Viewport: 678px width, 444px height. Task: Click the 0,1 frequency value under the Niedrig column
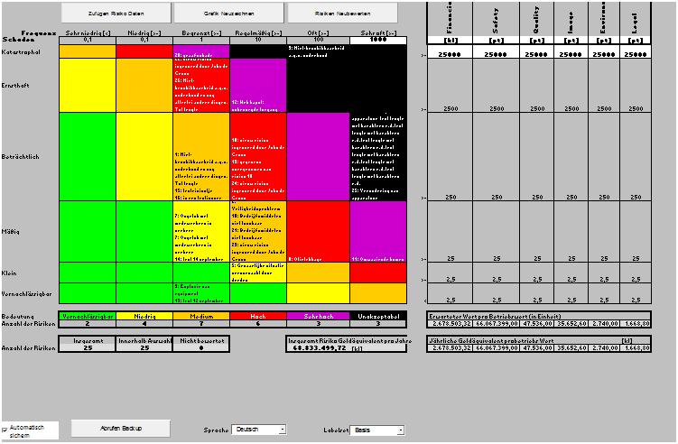(144, 41)
